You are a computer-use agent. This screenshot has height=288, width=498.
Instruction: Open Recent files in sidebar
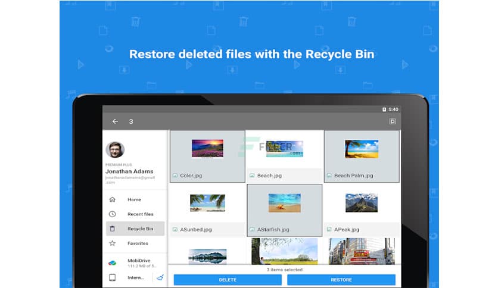pyautogui.click(x=135, y=214)
